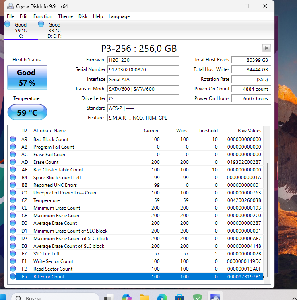
Task: Click the Serial Number field
Action: point(143,69)
